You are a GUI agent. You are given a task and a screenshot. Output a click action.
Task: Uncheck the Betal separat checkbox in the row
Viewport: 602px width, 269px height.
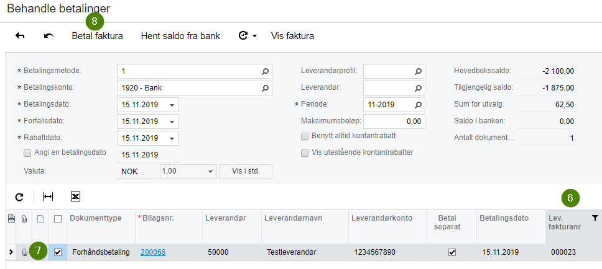pos(452,252)
